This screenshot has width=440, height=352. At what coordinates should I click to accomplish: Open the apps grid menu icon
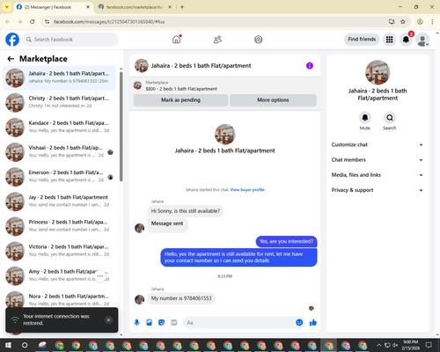(x=389, y=40)
